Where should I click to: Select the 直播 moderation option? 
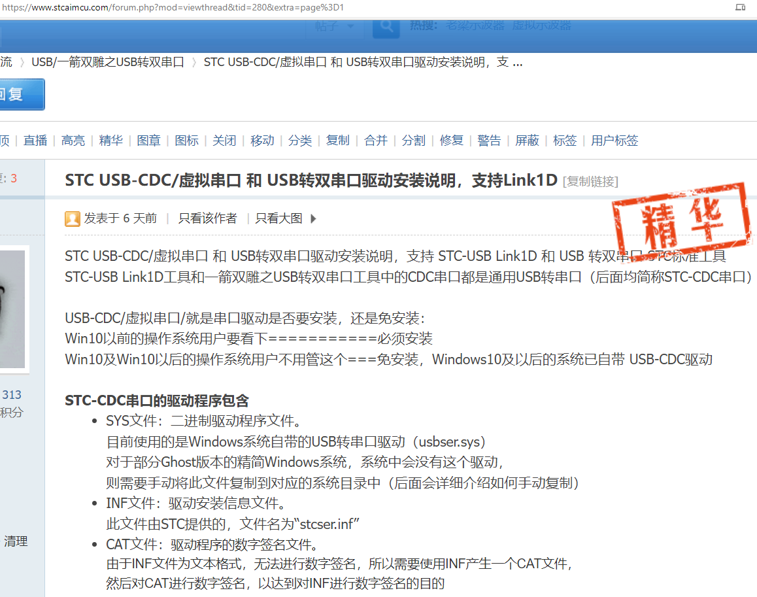click(x=35, y=141)
